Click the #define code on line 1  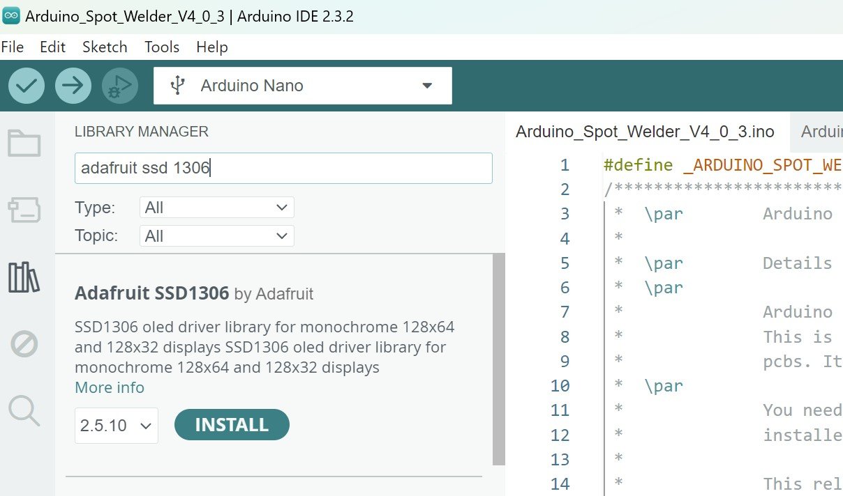[639, 165]
